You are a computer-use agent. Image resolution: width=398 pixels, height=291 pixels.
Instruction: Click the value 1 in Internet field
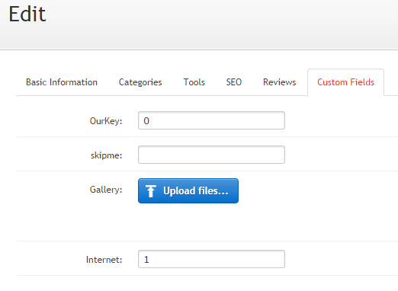point(146,260)
